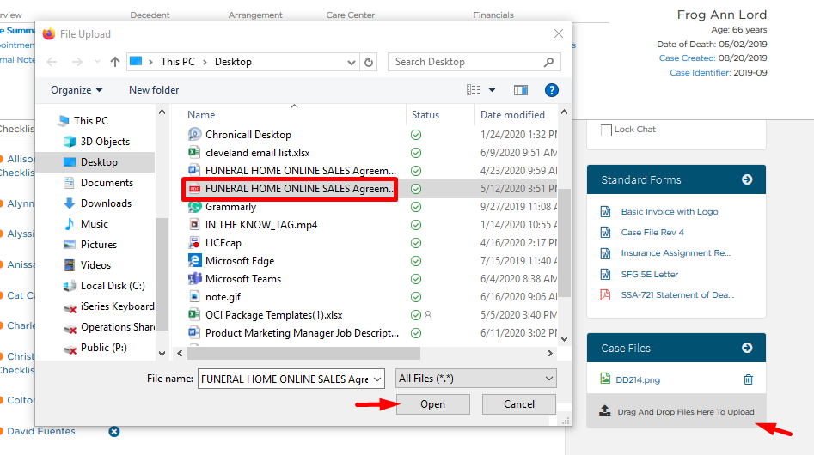Expand the This PC breadcrumb chevron

point(205,62)
